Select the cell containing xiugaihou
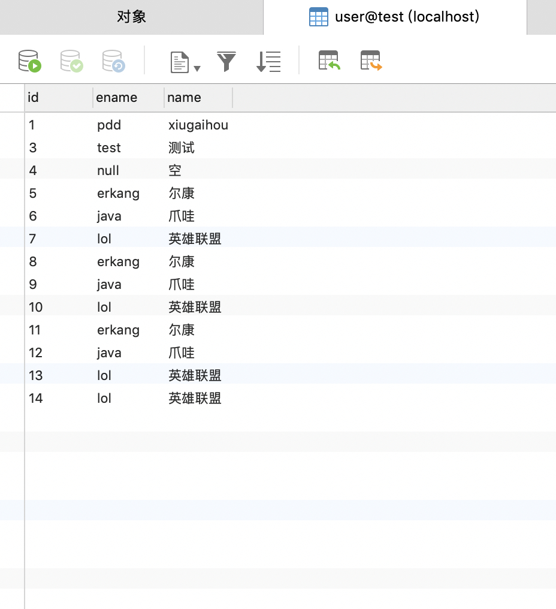556x609 pixels. (198, 125)
